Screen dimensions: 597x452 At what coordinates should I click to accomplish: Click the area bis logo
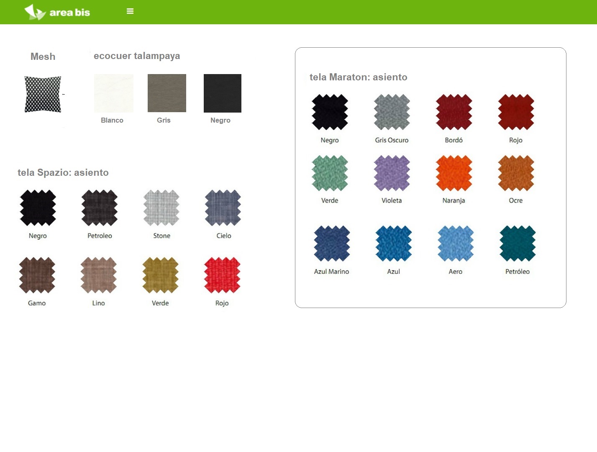click(x=57, y=12)
